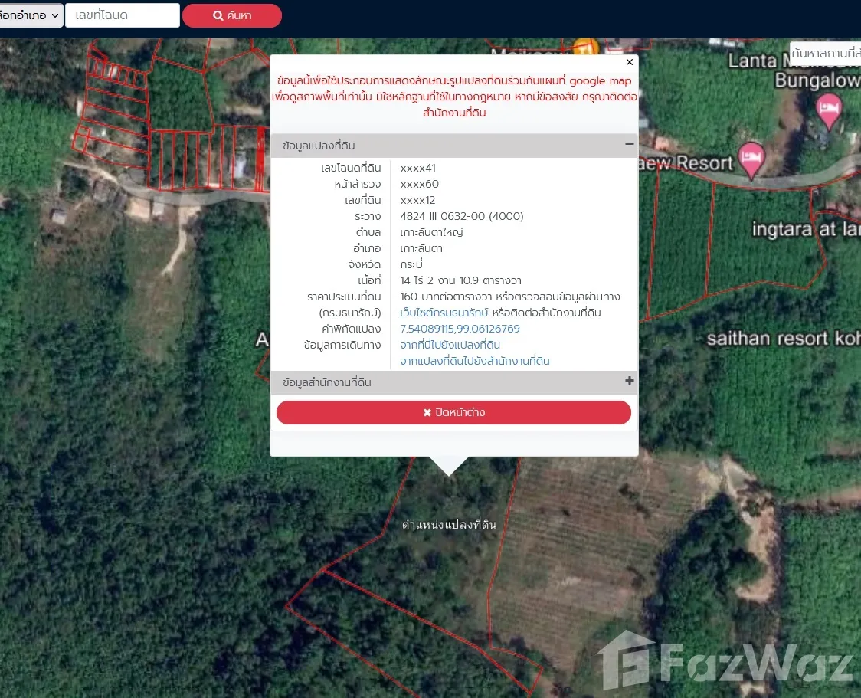Click the red ปิดหน้าต่าง close window button

tap(453, 412)
